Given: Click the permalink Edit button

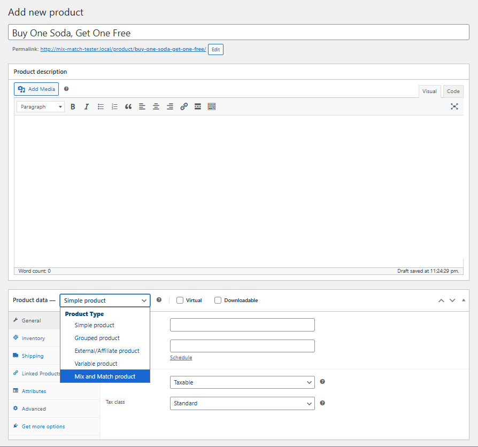Looking at the screenshot, I should click(215, 49).
